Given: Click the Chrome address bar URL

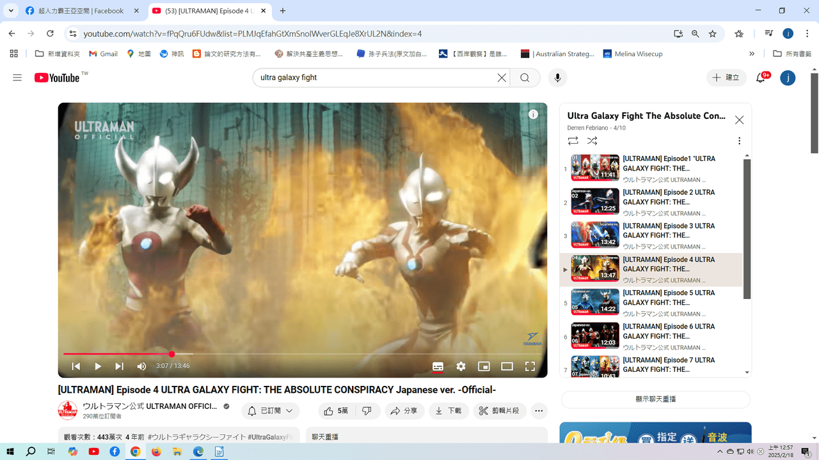Looking at the screenshot, I should coord(252,34).
